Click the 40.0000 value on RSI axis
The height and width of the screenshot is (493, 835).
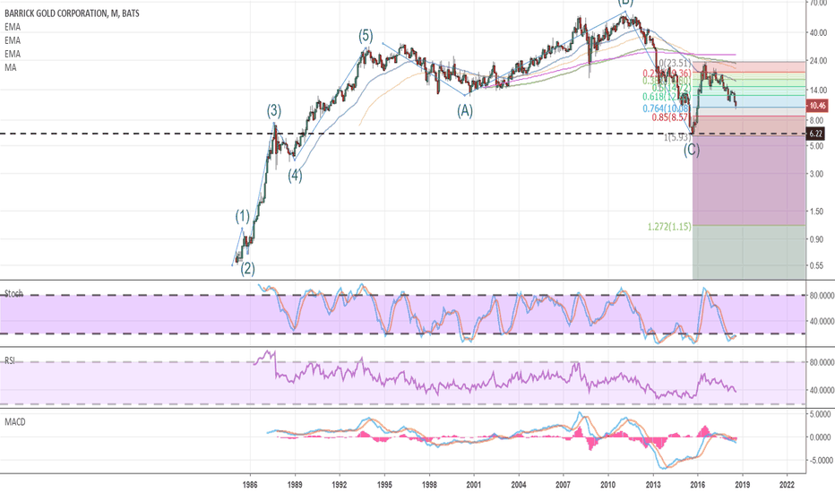click(x=821, y=390)
